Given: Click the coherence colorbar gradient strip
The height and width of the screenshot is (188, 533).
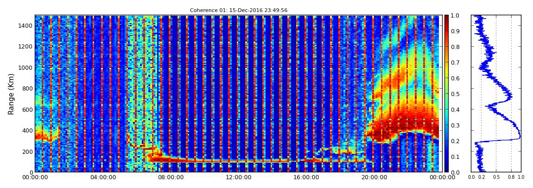Looking at the screenshot, I should pos(447,93).
